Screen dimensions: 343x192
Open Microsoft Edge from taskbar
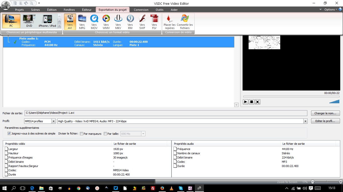click(32, 188)
